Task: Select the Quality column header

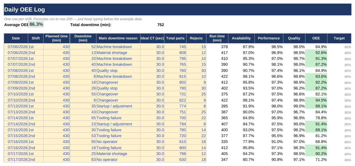Action: [294, 38]
